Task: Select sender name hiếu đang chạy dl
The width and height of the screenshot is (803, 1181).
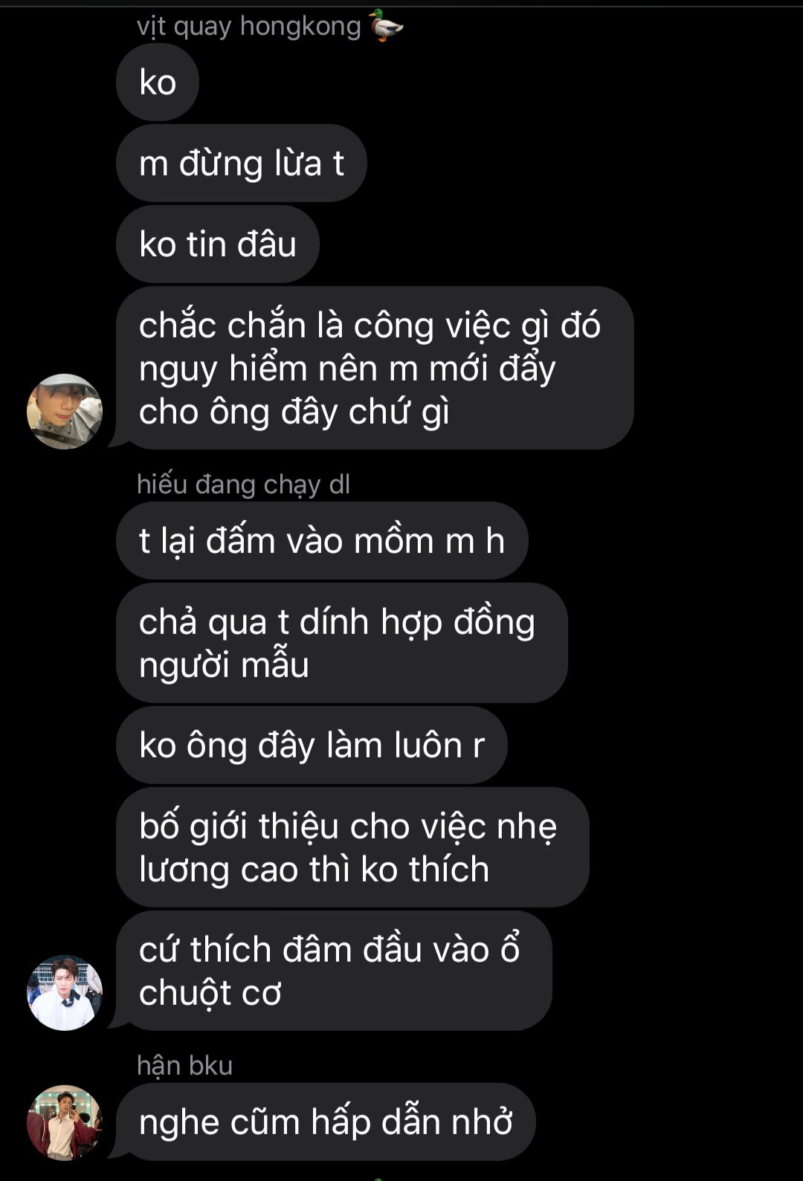Action: (243, 485)
